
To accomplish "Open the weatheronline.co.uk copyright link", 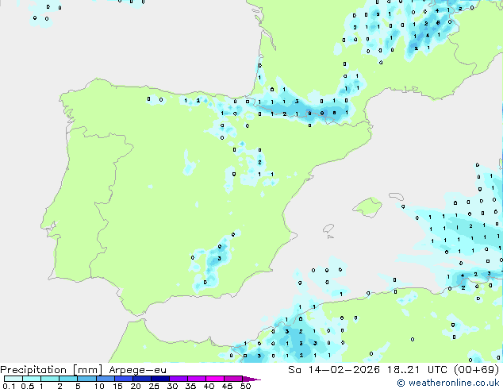I will pos(448,383).
